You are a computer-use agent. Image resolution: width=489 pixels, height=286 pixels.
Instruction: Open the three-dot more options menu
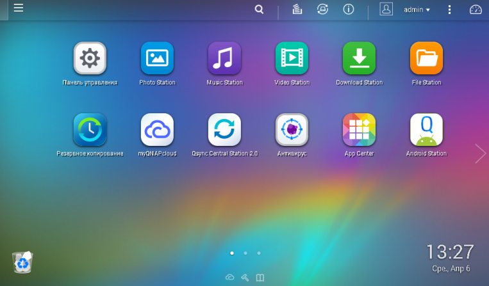[449, 10]
